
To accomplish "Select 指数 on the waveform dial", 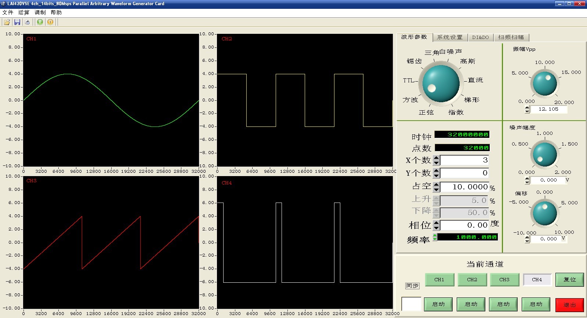I will 456,112.
